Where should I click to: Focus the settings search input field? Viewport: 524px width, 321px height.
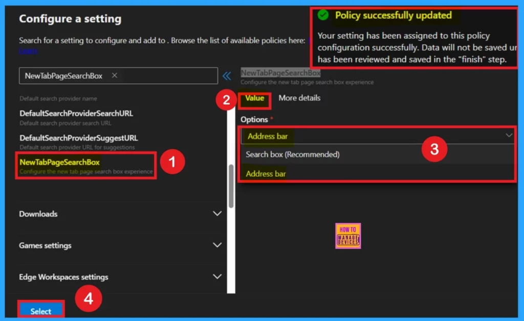118,76
